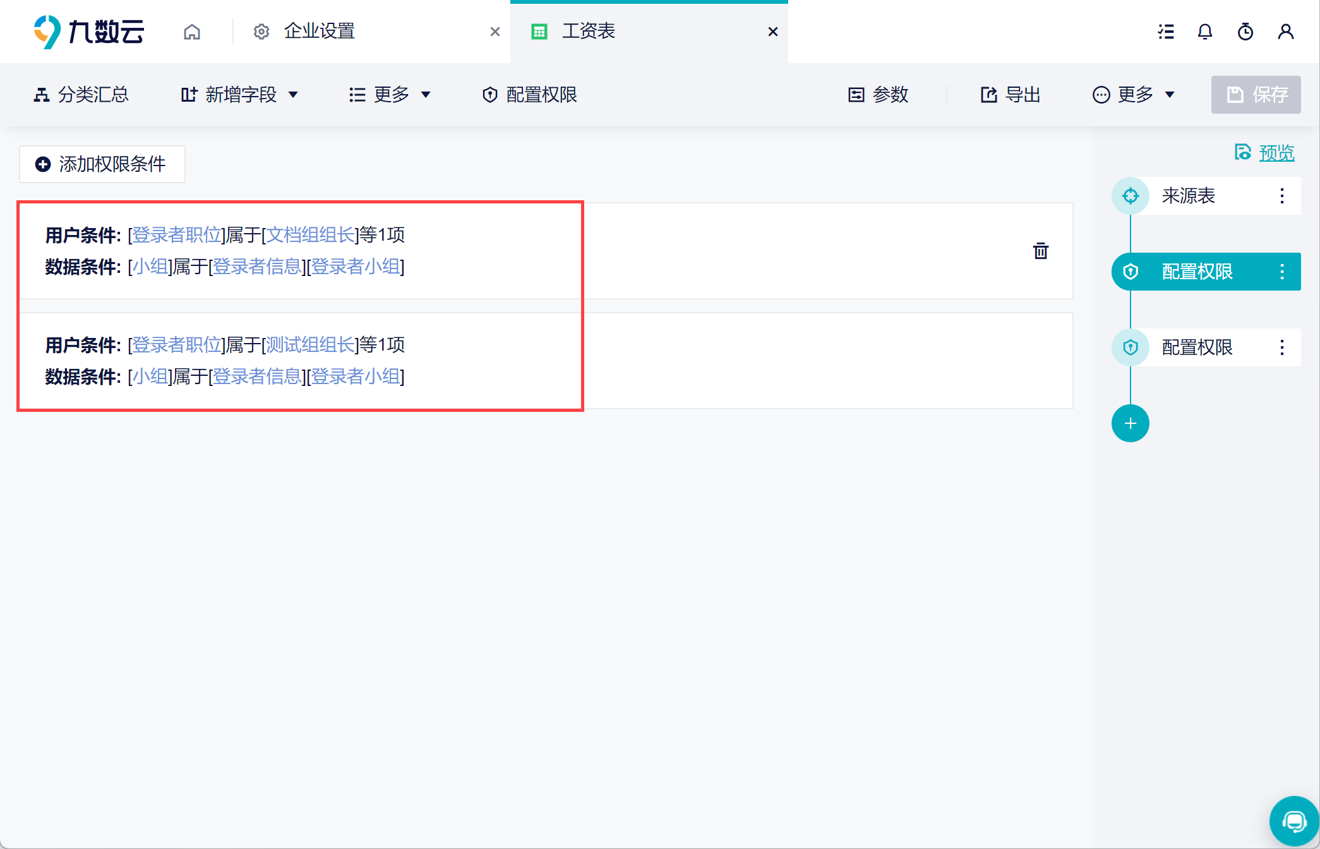Click the 文档组组长 condition link
Screen dimensions: 1320x849
[310, 235]
